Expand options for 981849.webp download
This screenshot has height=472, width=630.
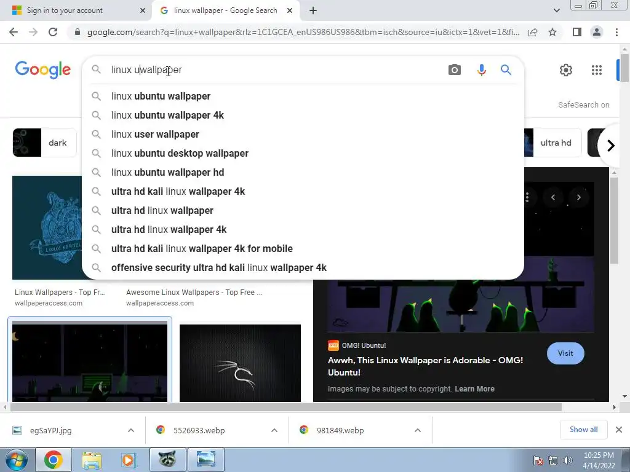pyautogui.click(x=418, y=430)
